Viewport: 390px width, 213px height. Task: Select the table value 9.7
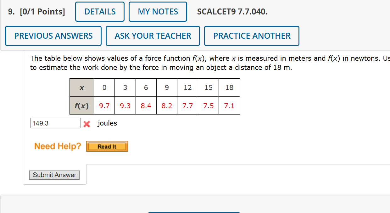[x=104, y=105]
